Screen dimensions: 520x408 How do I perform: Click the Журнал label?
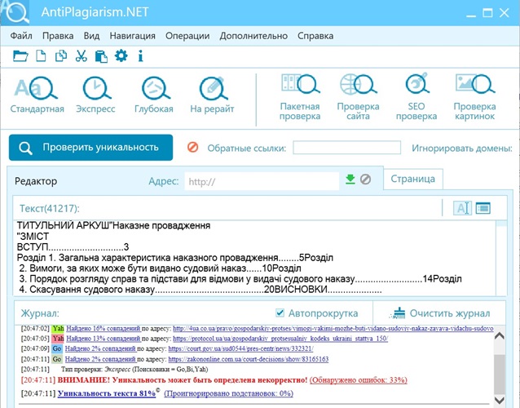pyautogui.click(x=40, y=313)
